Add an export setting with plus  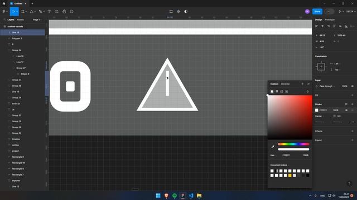coord(352,140)
